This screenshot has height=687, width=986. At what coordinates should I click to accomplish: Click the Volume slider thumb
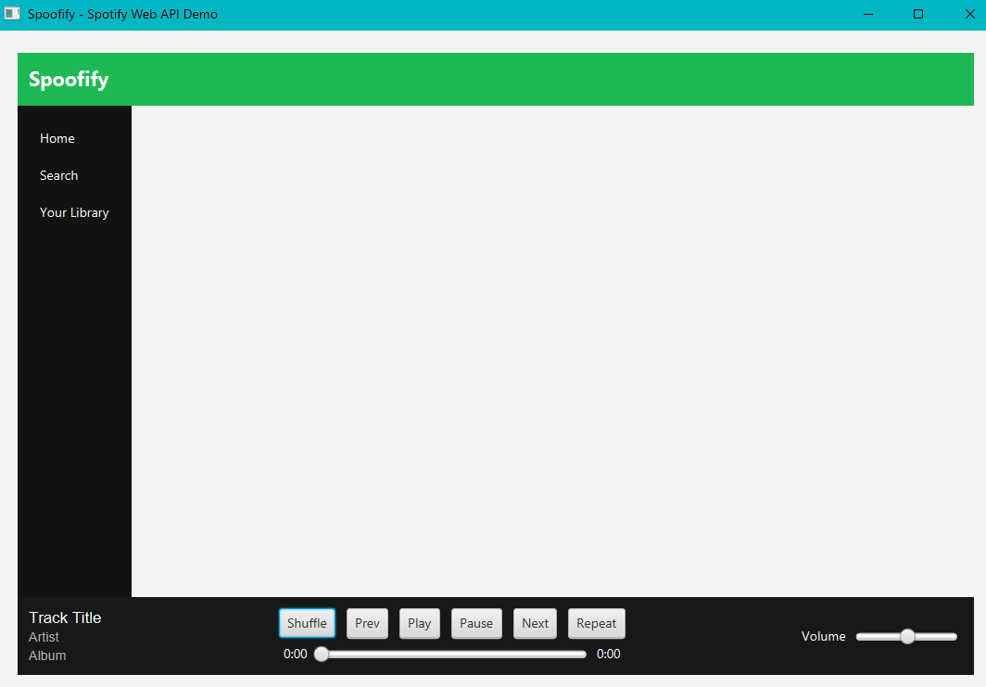[x=907, y=637]
